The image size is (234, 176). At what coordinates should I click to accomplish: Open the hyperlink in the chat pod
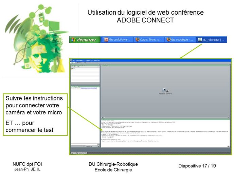(x=89, y=88)
